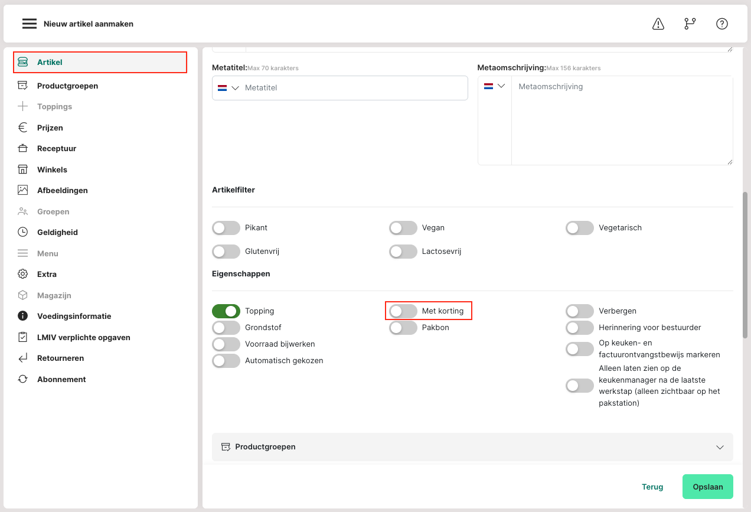Click the Prijzen euro icon
The image size is (751, 512).
click(x=23, y=128)
